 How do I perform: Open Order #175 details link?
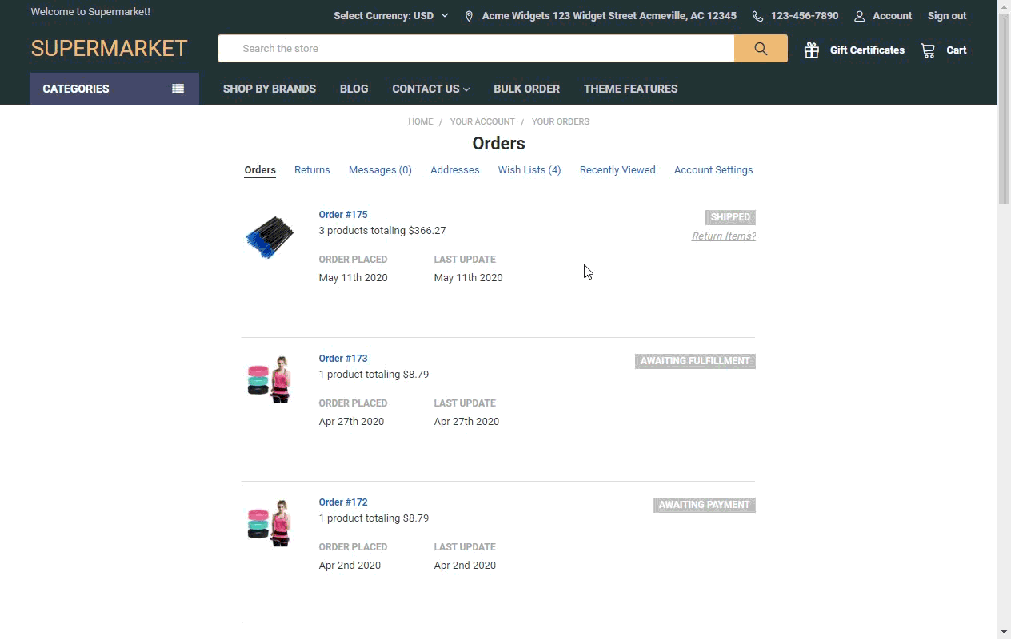tap(343, 215)
